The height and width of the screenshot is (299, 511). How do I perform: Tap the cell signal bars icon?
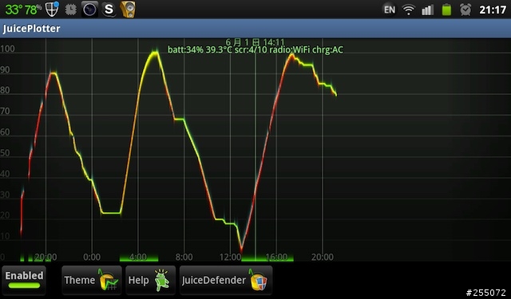427,10
